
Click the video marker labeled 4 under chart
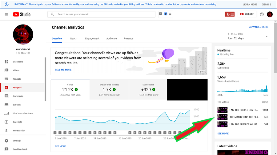(x=110, y=133)
